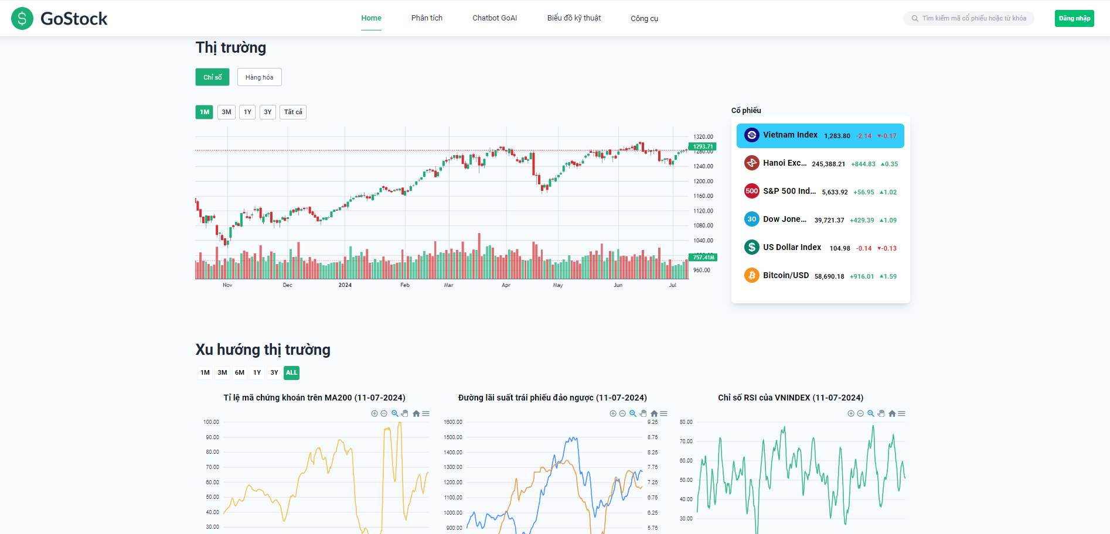The height and width of the screenshot is (534, 1110).
Task: Select the Hanoi Exc... name in list
Action: 785,163
